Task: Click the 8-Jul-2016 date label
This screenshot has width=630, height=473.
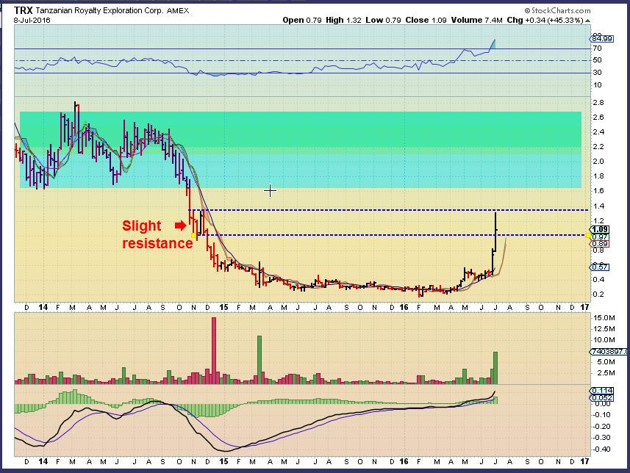Action: (x=32, y=20)
